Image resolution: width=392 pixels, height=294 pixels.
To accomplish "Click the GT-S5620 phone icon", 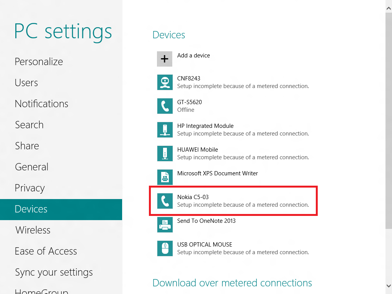I will tap(165, 106).
